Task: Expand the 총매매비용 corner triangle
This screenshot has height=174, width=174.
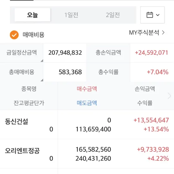Action: pos(42,80)
